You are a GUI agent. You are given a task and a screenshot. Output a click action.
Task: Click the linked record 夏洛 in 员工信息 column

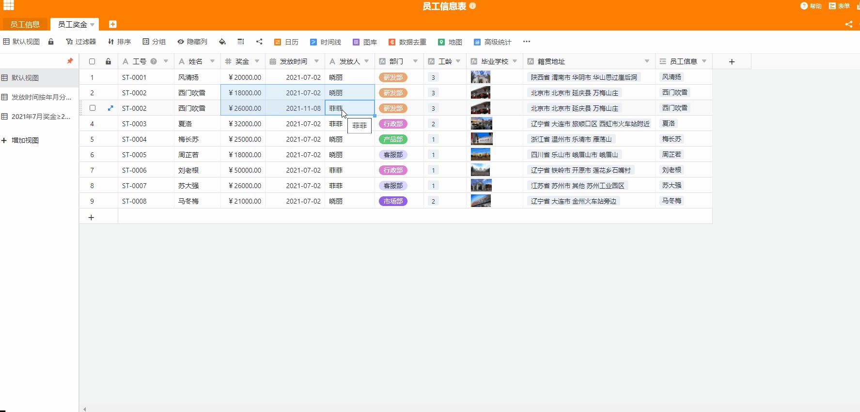pos(669,123)
